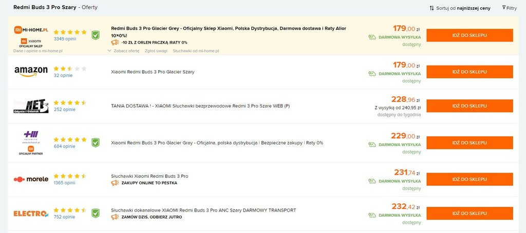
Task: Open Słuchawki od mi-home.pl link
Action: click(196, 51)
